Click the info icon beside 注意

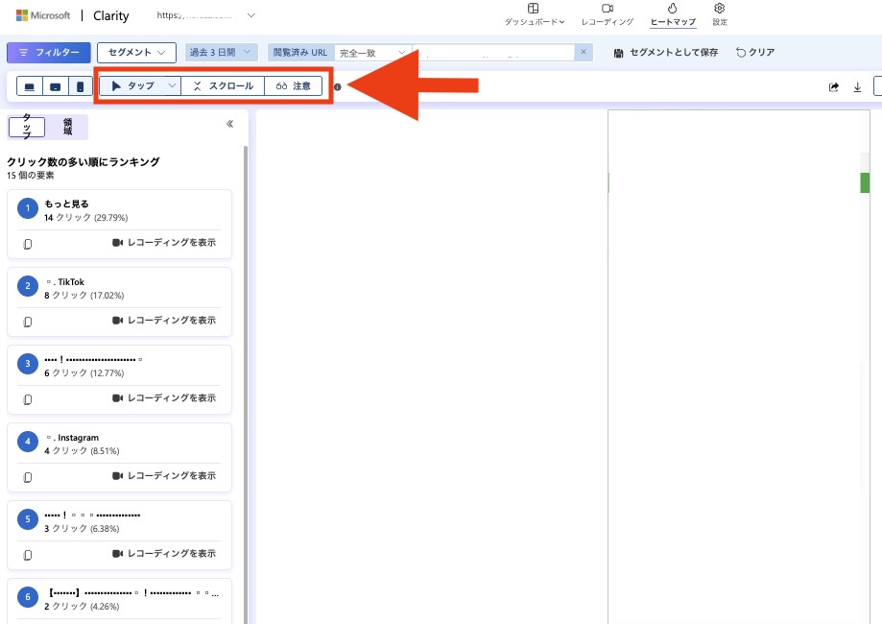coord(338,86)
